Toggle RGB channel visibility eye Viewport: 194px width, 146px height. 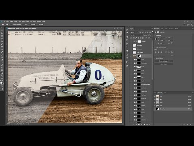click(x=155, y=96)
